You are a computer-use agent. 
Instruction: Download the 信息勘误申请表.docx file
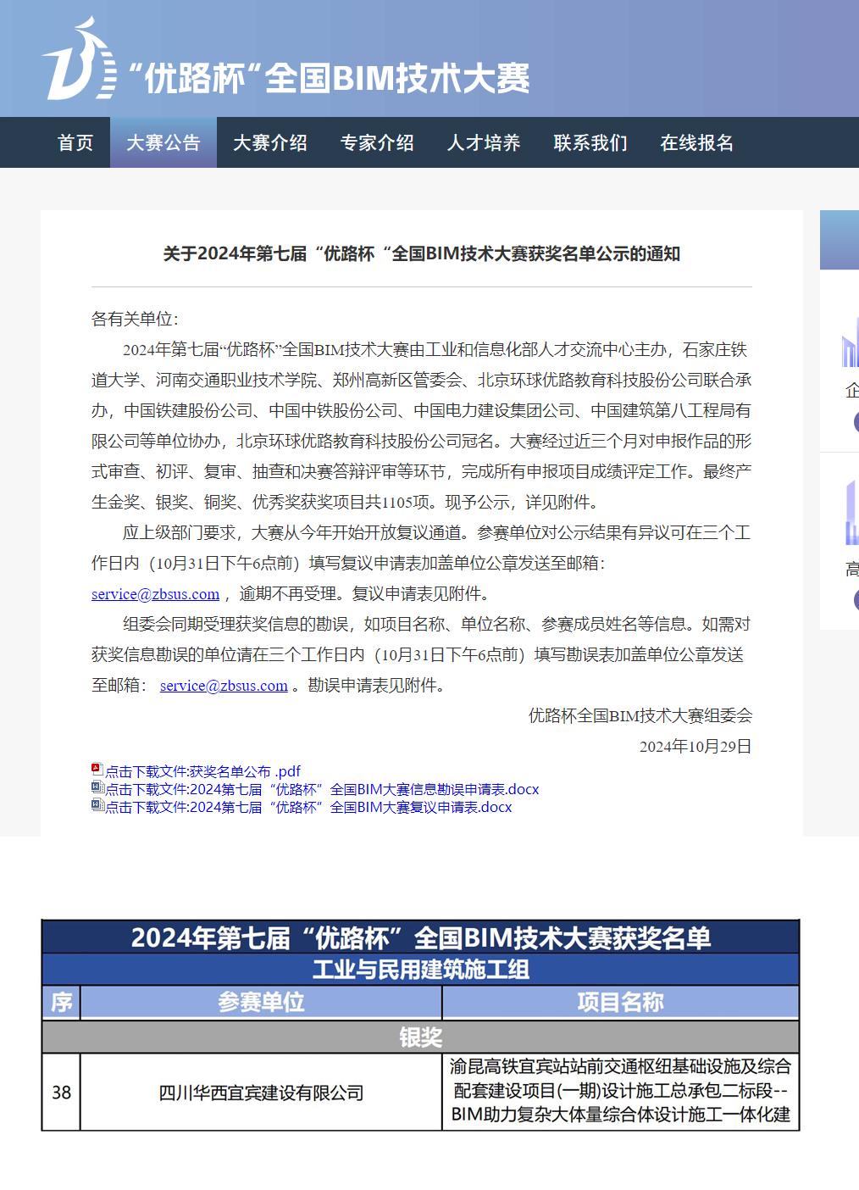(322, 789)
